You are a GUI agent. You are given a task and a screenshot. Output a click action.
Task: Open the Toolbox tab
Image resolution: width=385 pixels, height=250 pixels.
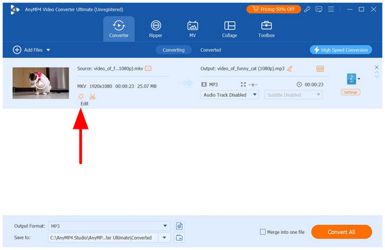point(266,29)
